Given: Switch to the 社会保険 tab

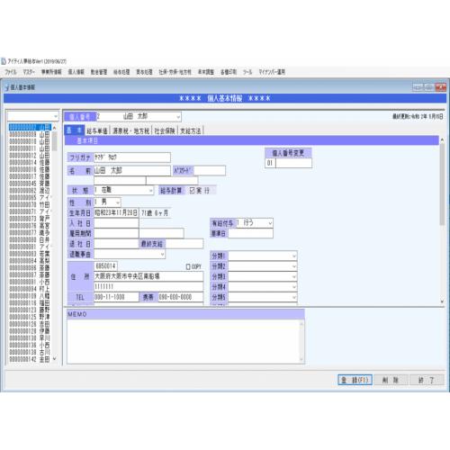Looking at the screenshot, I should click(x=165, y=130).
